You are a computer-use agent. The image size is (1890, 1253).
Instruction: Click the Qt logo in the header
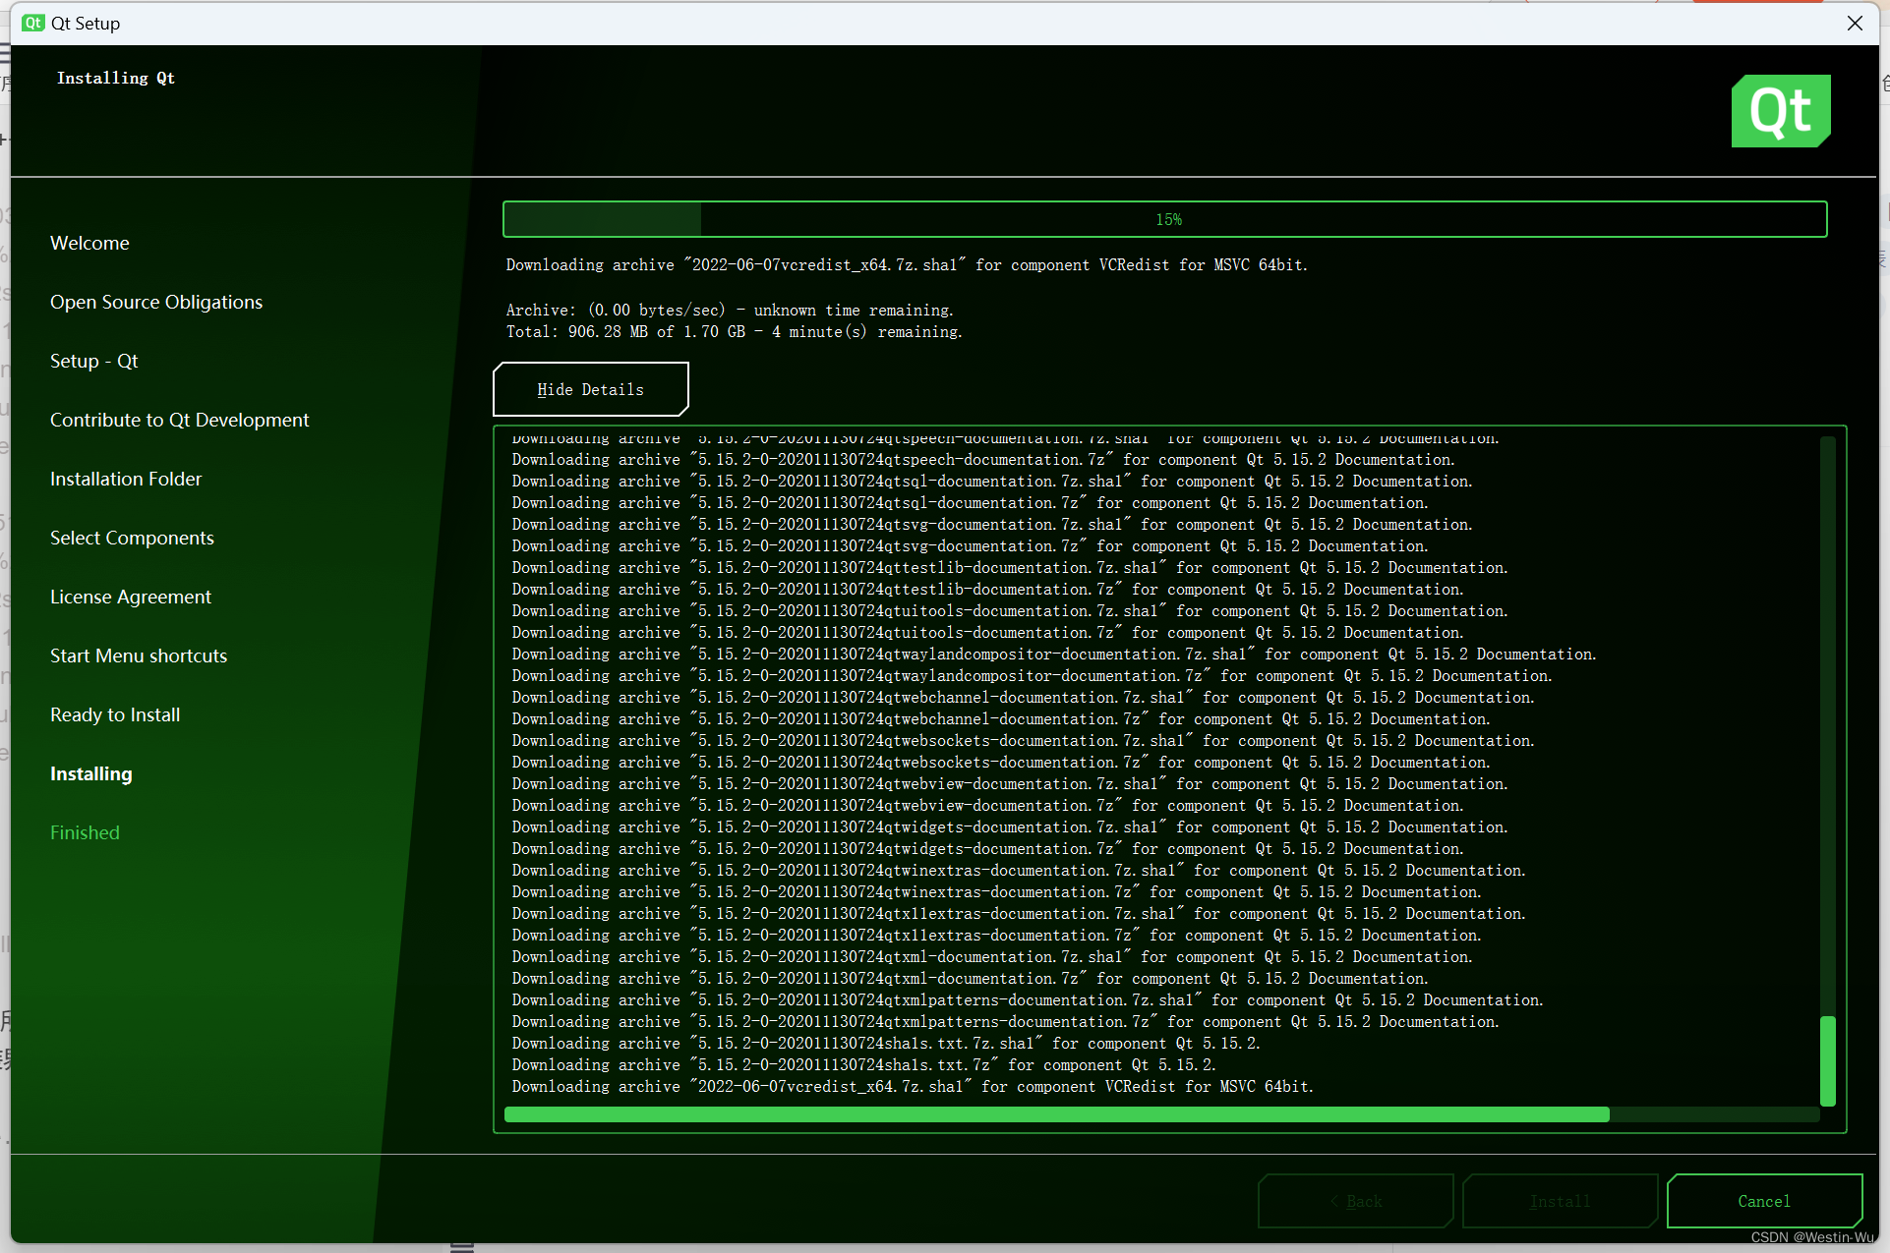click(x=1781, y=111)
